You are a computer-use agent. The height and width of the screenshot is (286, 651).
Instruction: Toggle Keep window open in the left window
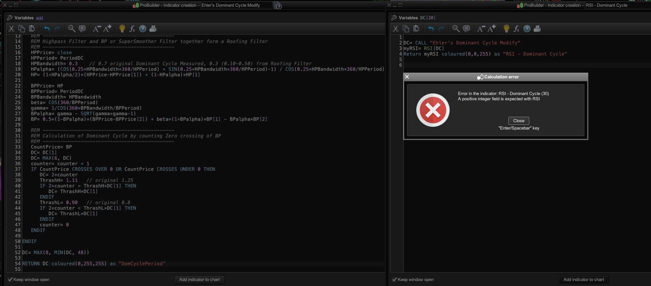pyautogui.click(x=10, y=280)
